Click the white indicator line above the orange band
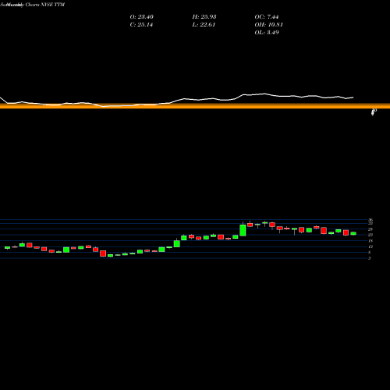This screenshot has width=390, height=390. click(x=177, y=101)
